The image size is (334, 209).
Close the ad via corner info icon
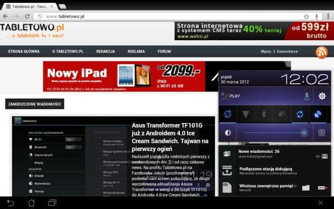[288, 64]
